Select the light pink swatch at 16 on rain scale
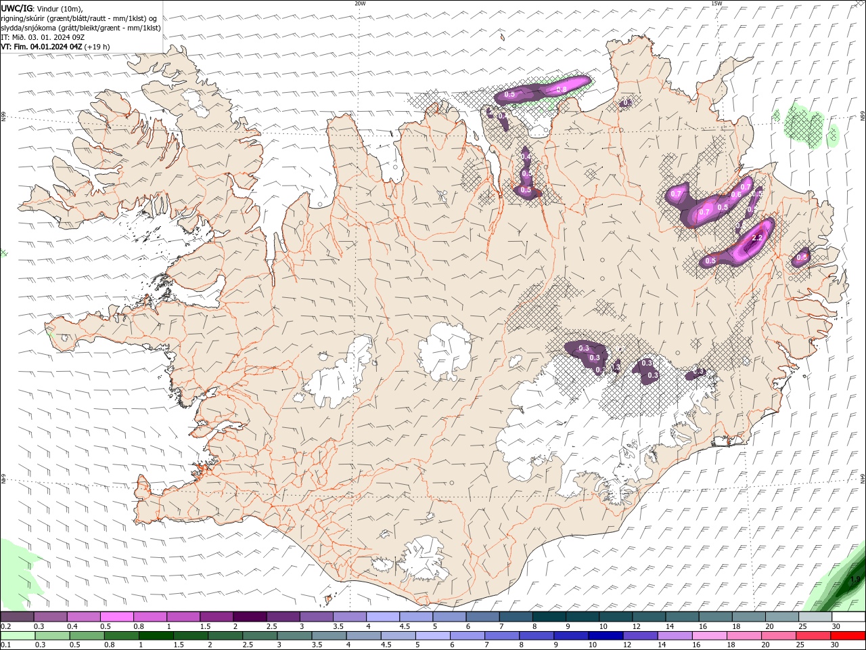 (x=710, y=635)
